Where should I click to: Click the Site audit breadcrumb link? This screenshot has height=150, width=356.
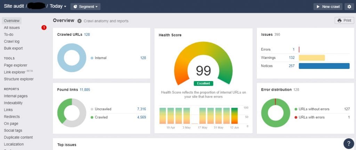[14, 6]
